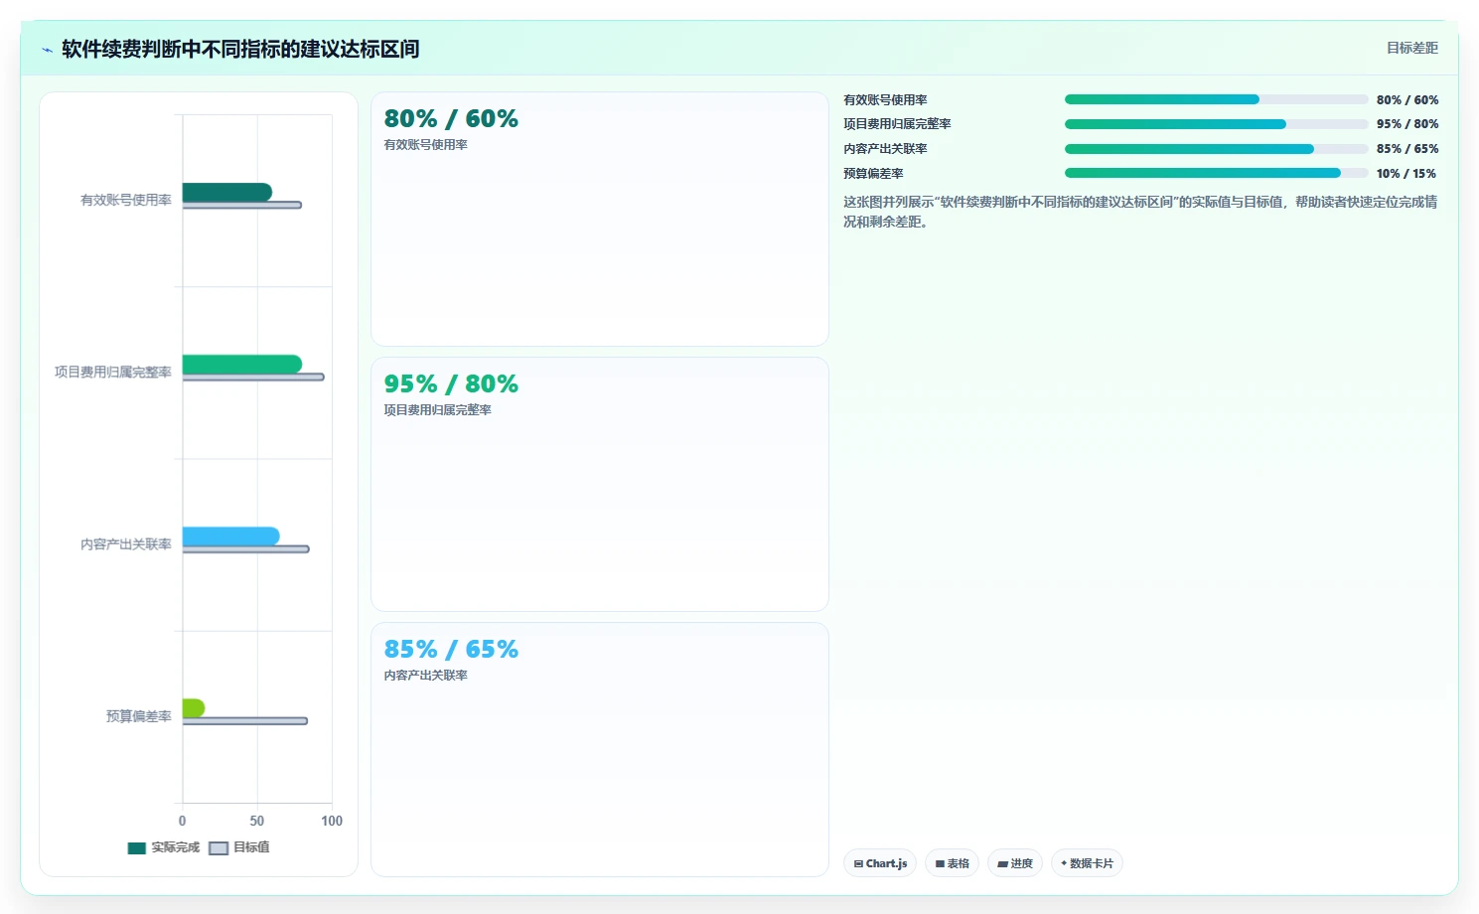Click the 项目费用归属完整率 axis label in the chart
This screenshot has height=914, width=1479.
pos(112,372)
